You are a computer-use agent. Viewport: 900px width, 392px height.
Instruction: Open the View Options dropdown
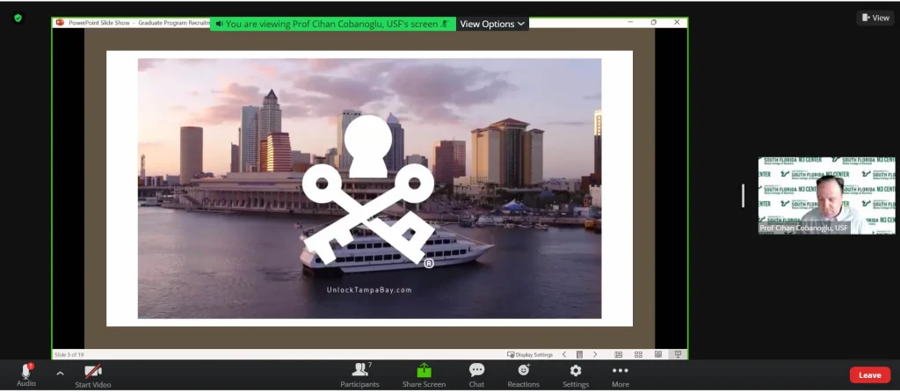492,24
